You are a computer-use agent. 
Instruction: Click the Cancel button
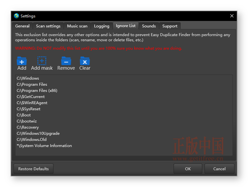click(x=219, y=169)
